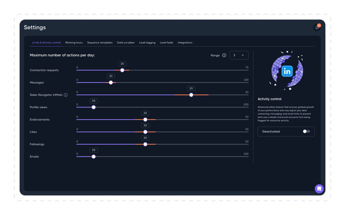Click the Likes slider handle
The width and height of the screenshot is (345, 215).
[x=145, y=132]
